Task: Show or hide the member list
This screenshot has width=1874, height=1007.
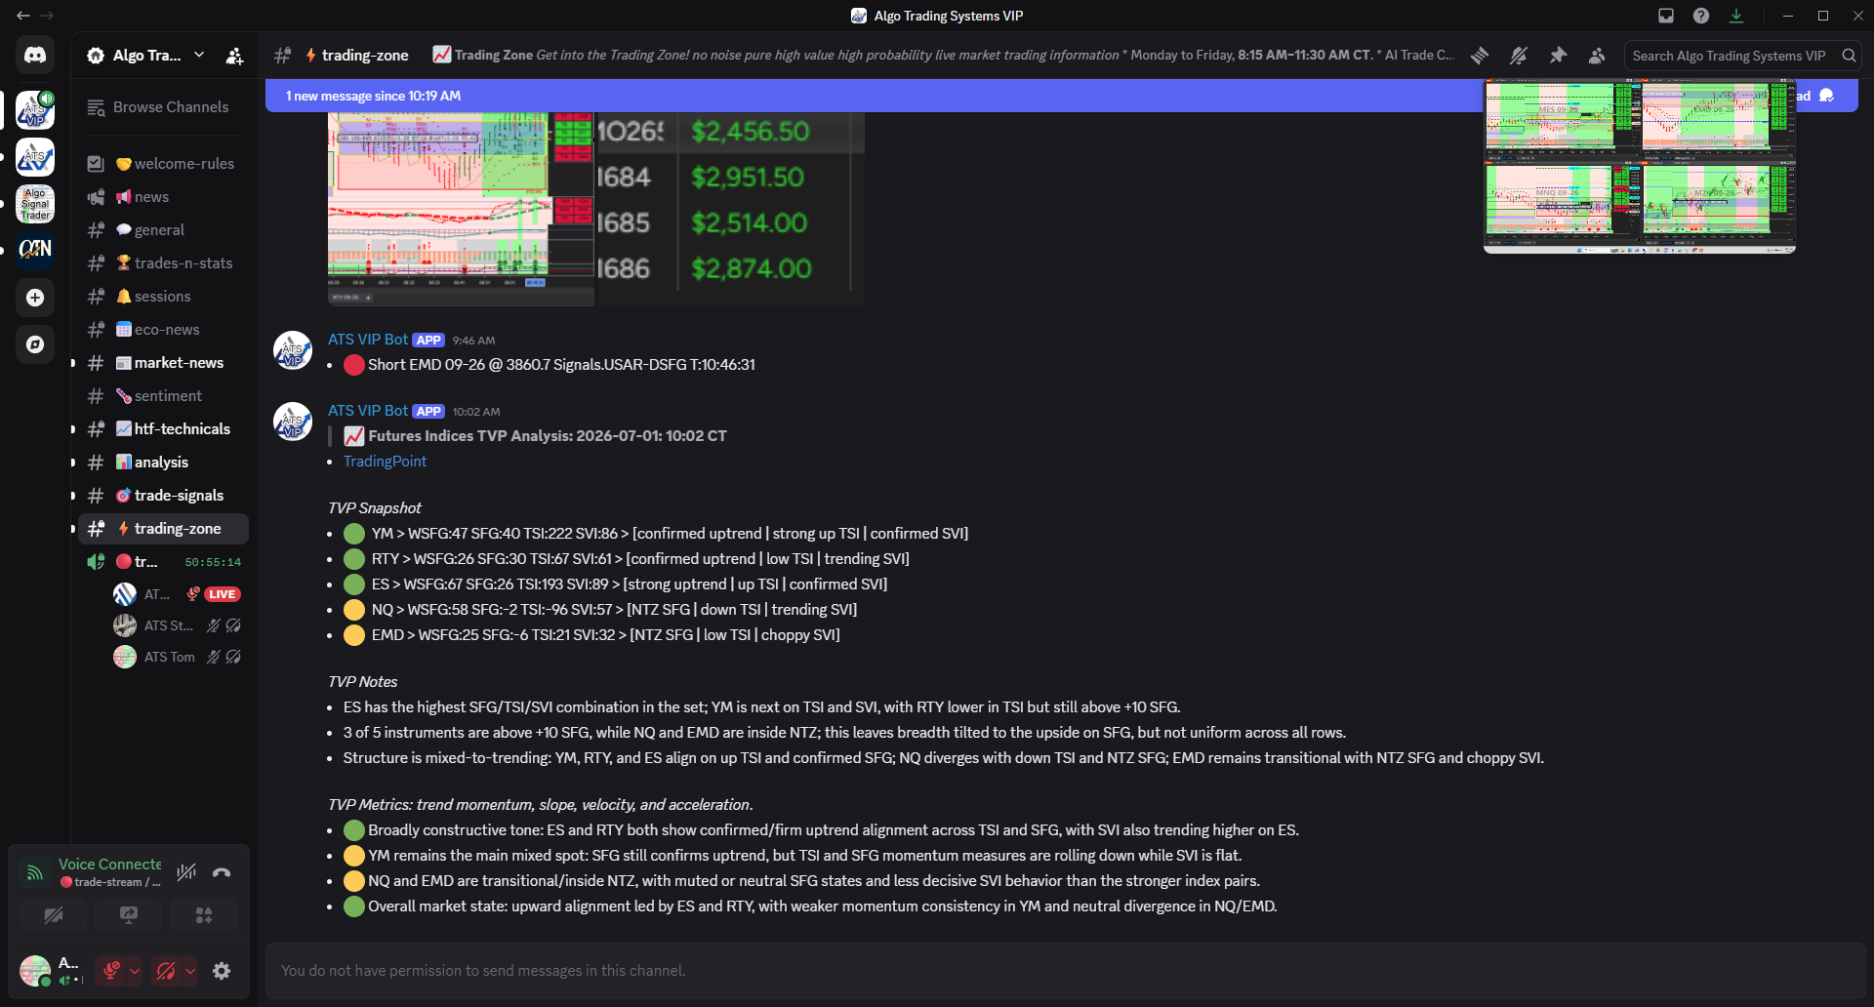Action: click(x=1597, y=56)
